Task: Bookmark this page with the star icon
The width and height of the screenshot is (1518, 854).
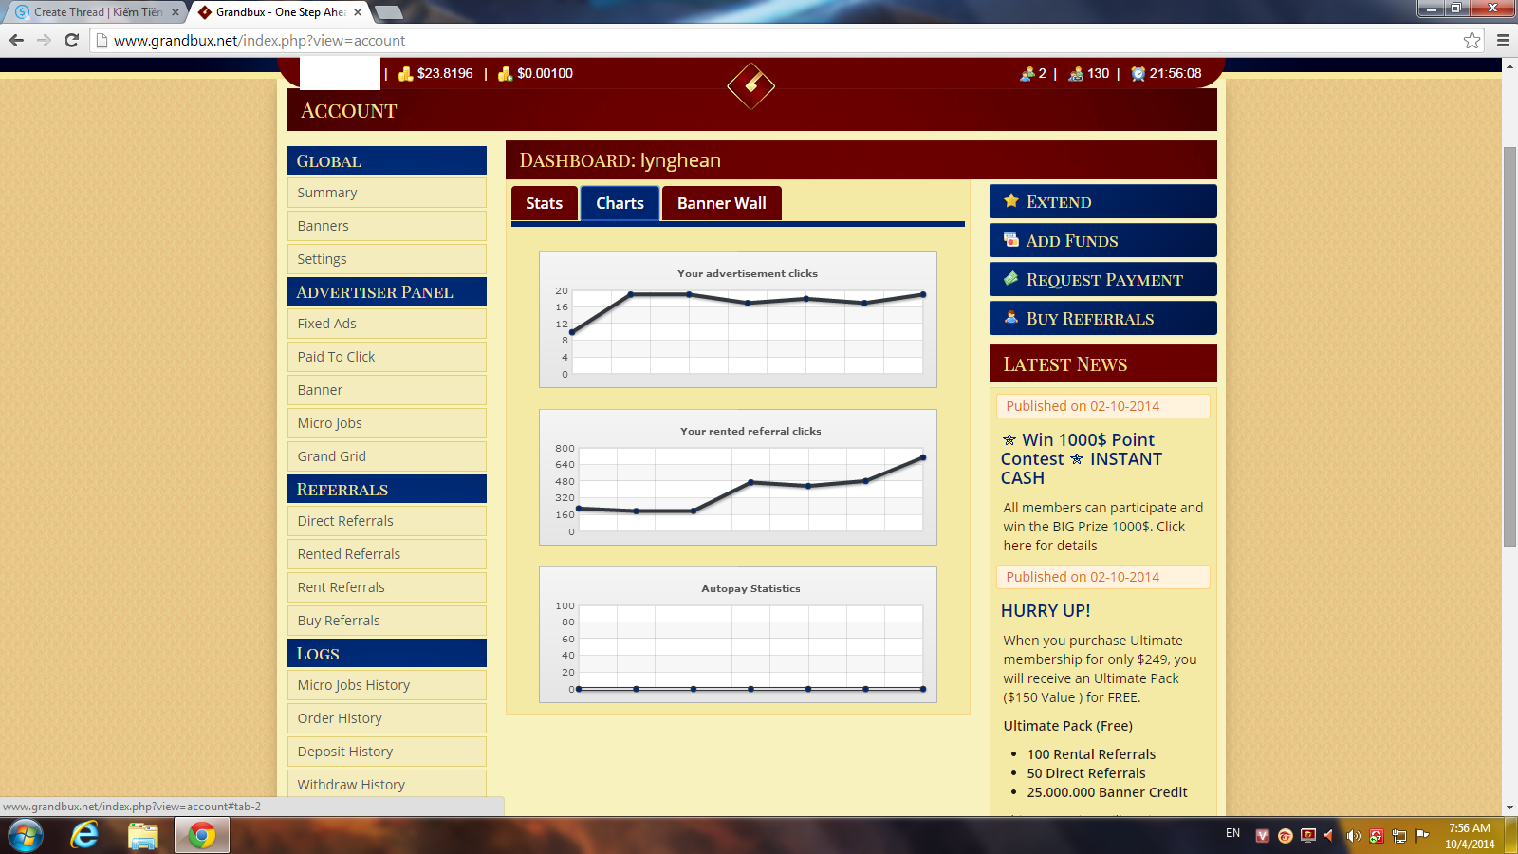Action: tap(1472, 40)
